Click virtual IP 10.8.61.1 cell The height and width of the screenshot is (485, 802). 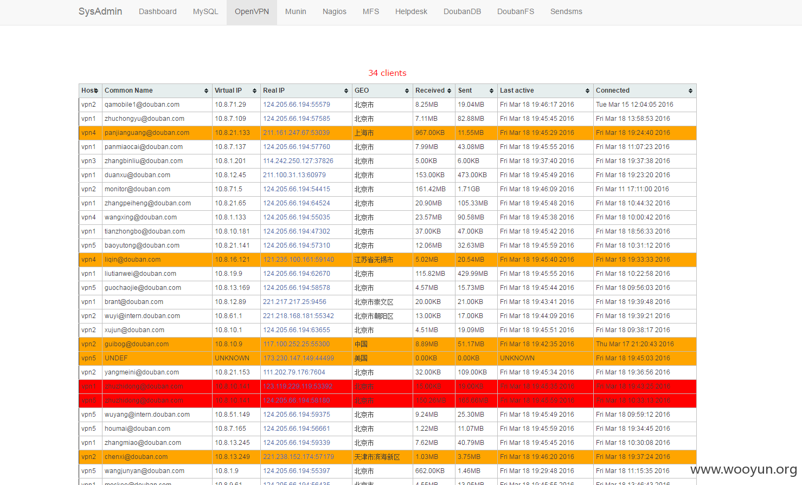click(x=236, y=316)
